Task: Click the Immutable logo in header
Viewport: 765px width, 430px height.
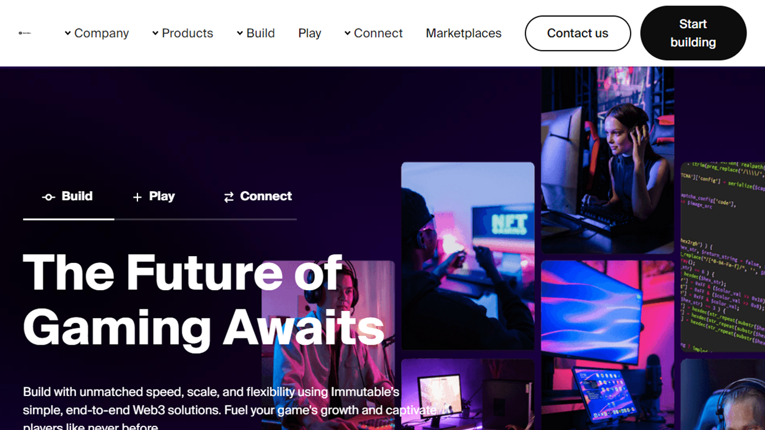Action: click(x=25, y=33)
